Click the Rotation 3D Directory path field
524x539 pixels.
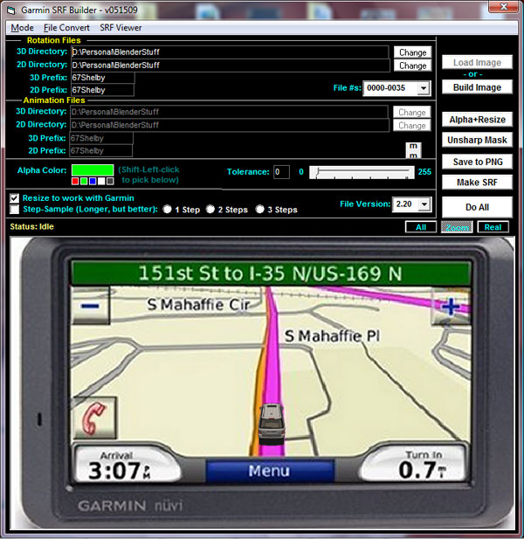click(230, 52)
